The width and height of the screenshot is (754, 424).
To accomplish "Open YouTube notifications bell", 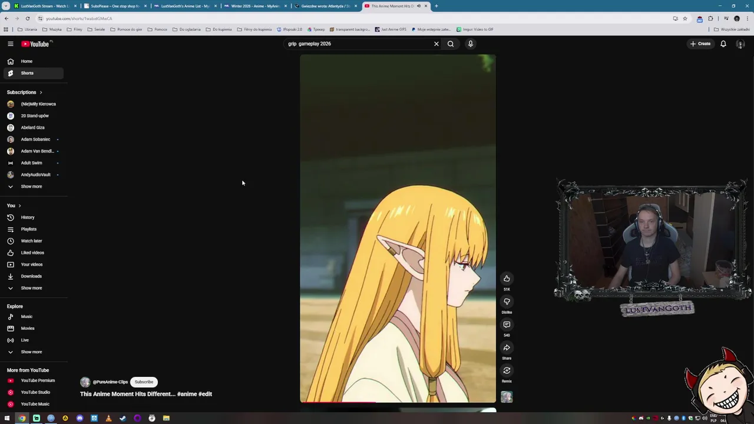I will (723, 44).
